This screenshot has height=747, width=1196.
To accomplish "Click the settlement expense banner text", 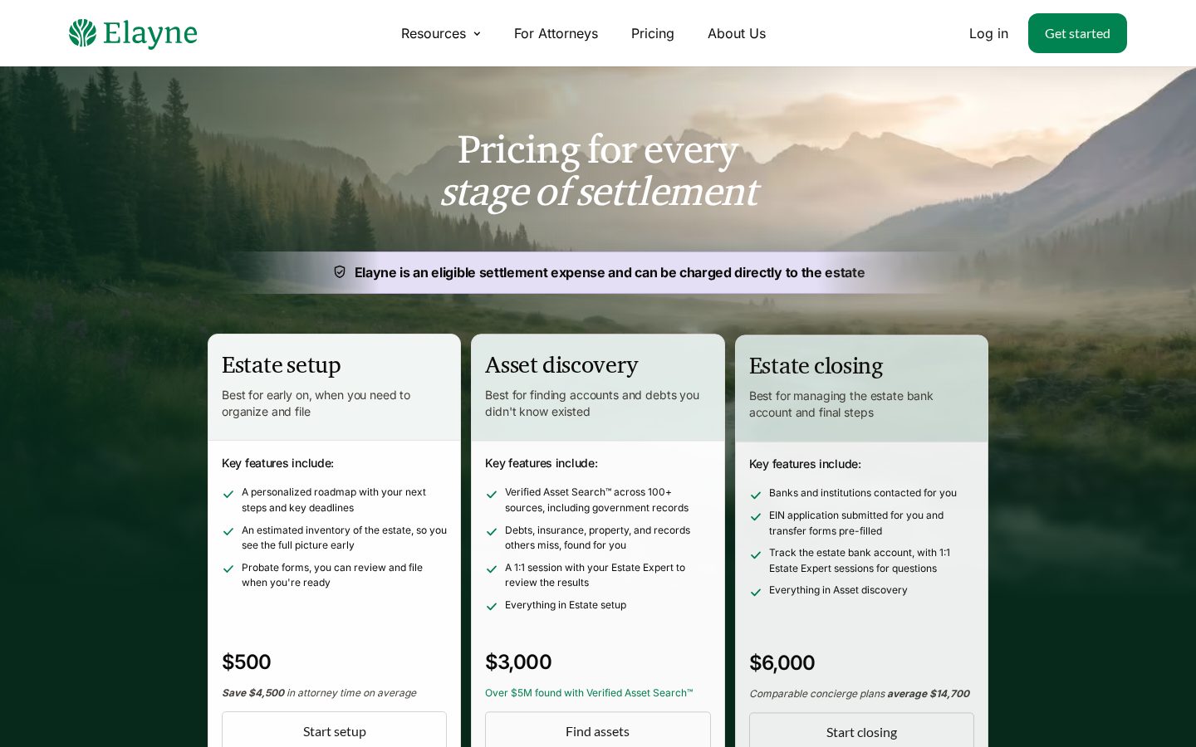I will (610, 272).
